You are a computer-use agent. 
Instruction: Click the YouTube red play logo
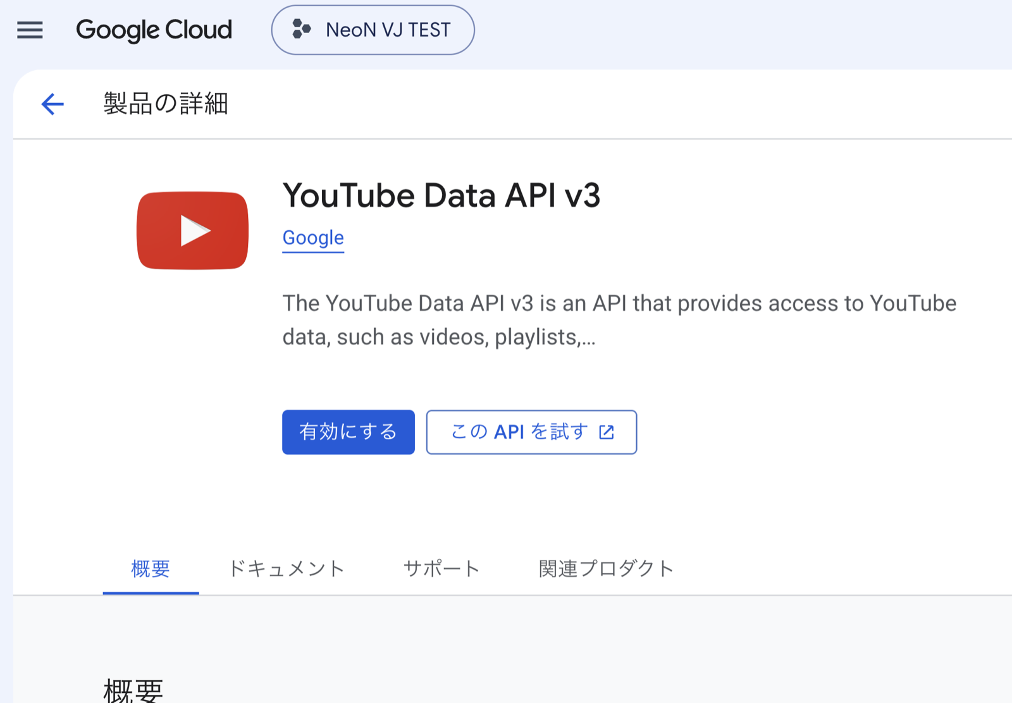click(x=192, y=230)
